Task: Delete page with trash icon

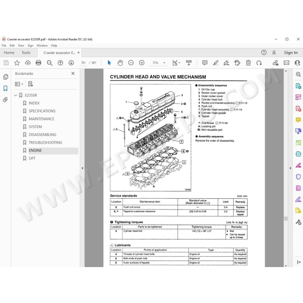Action: (x=248, y=63)
